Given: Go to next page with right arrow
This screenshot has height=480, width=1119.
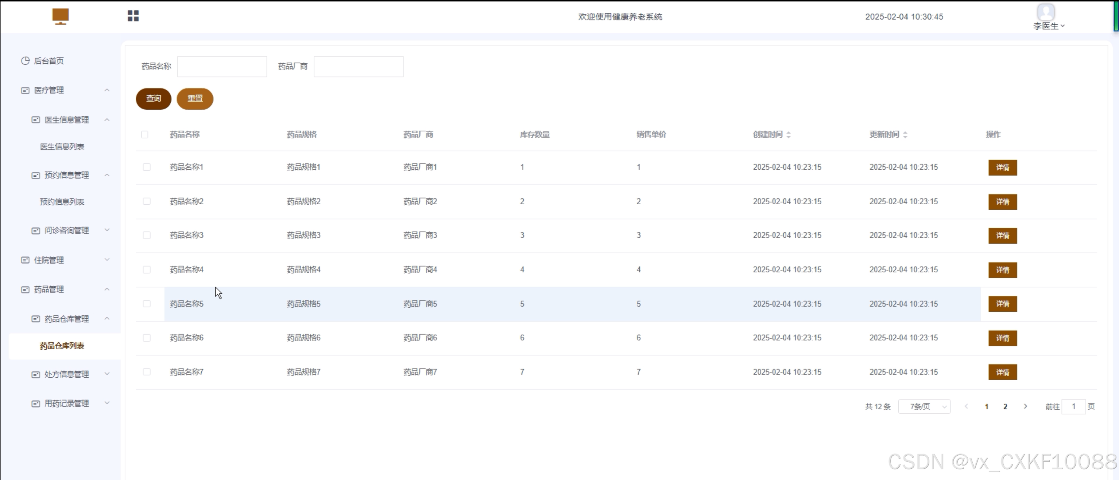Looking at the screenshot, I should (1025, 406).
